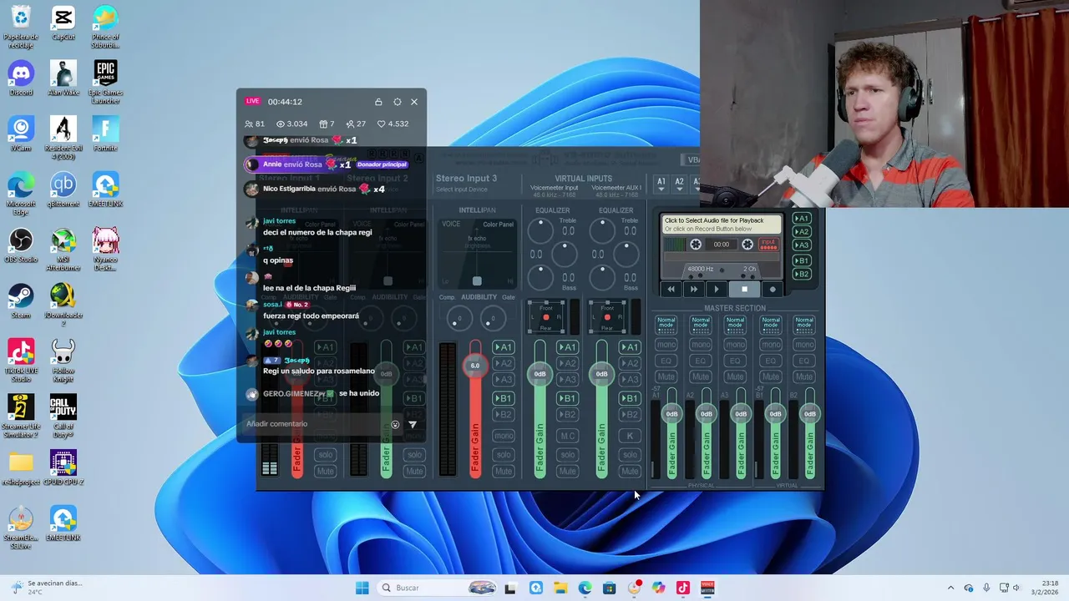
Task: Enable A2 bus on Stereo Input 3
Action: (503, 363)
